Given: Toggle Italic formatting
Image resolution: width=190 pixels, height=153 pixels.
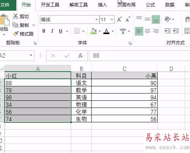Looking at the screenshot, I should 52,31.
